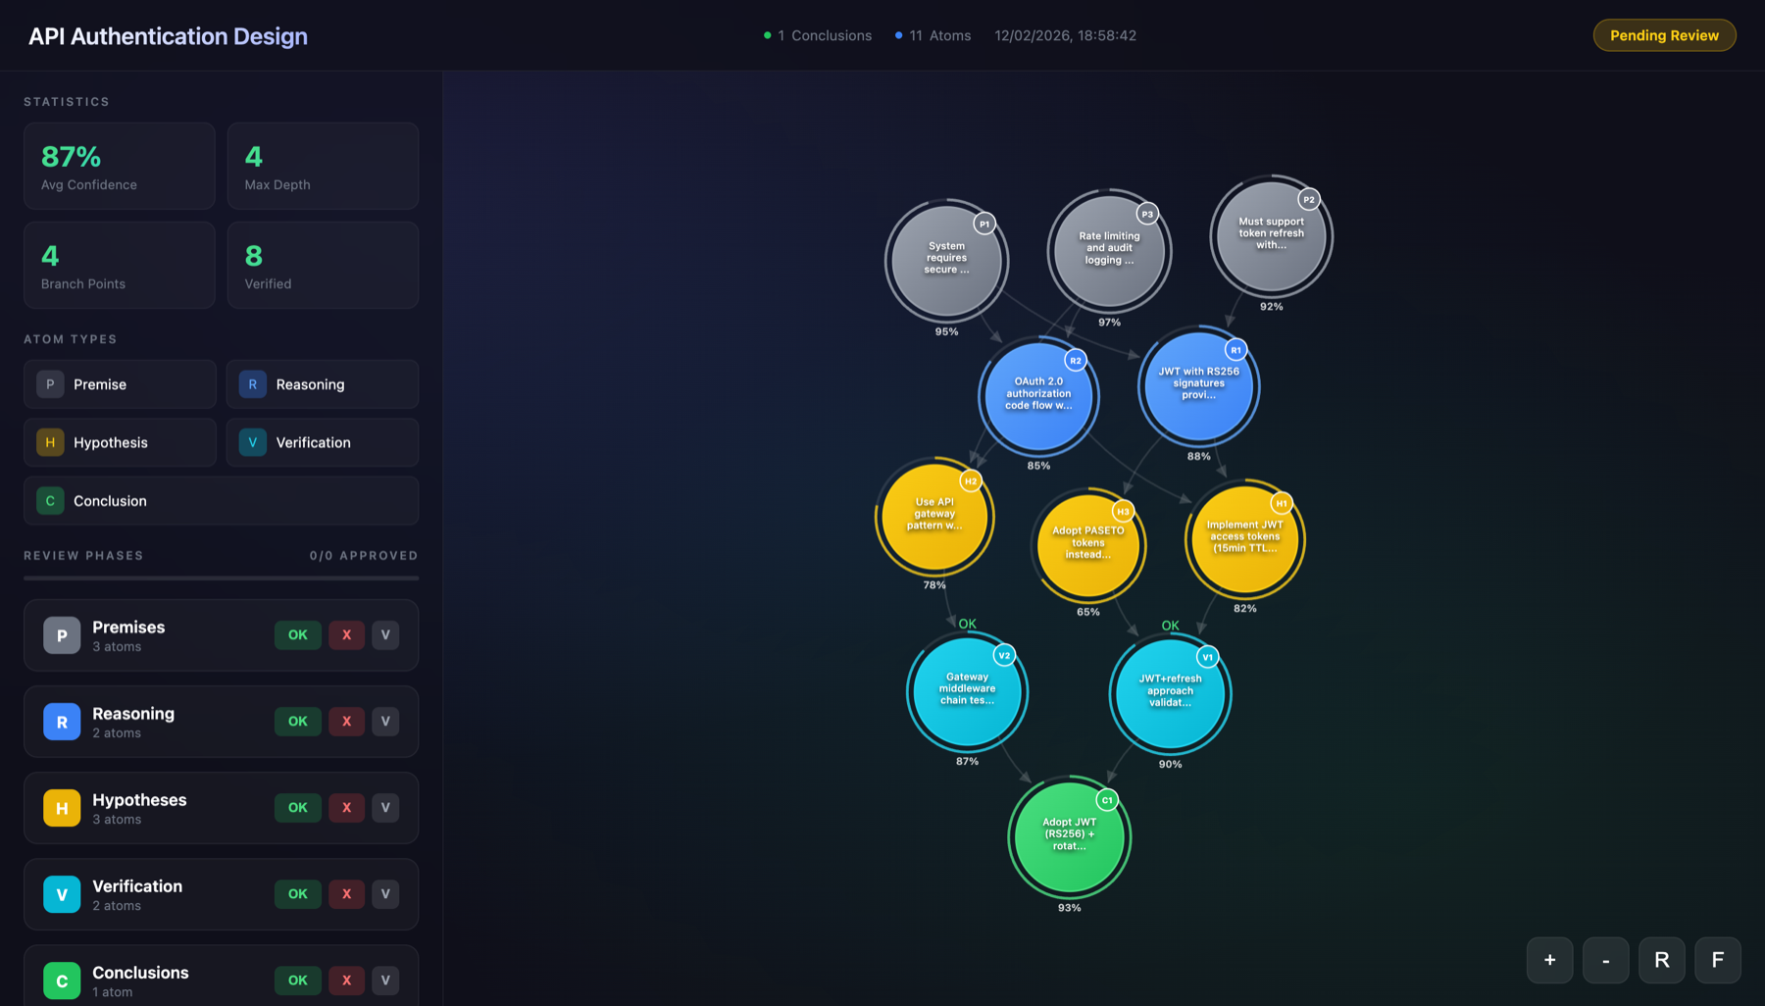Approve the Premises phase with OK
Image resolution: width=1765 pixels, height=1006 pixels.
tap(297, 634)
